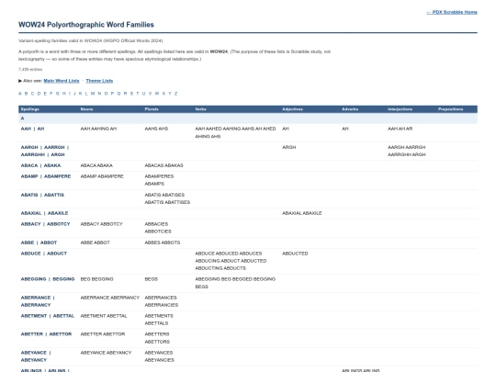Select the 'ABATIS | ABATTIS' spellings entry

click(42, 195)
